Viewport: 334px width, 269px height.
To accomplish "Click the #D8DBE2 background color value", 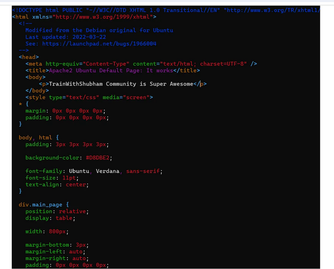I will [x=99, y=158].
